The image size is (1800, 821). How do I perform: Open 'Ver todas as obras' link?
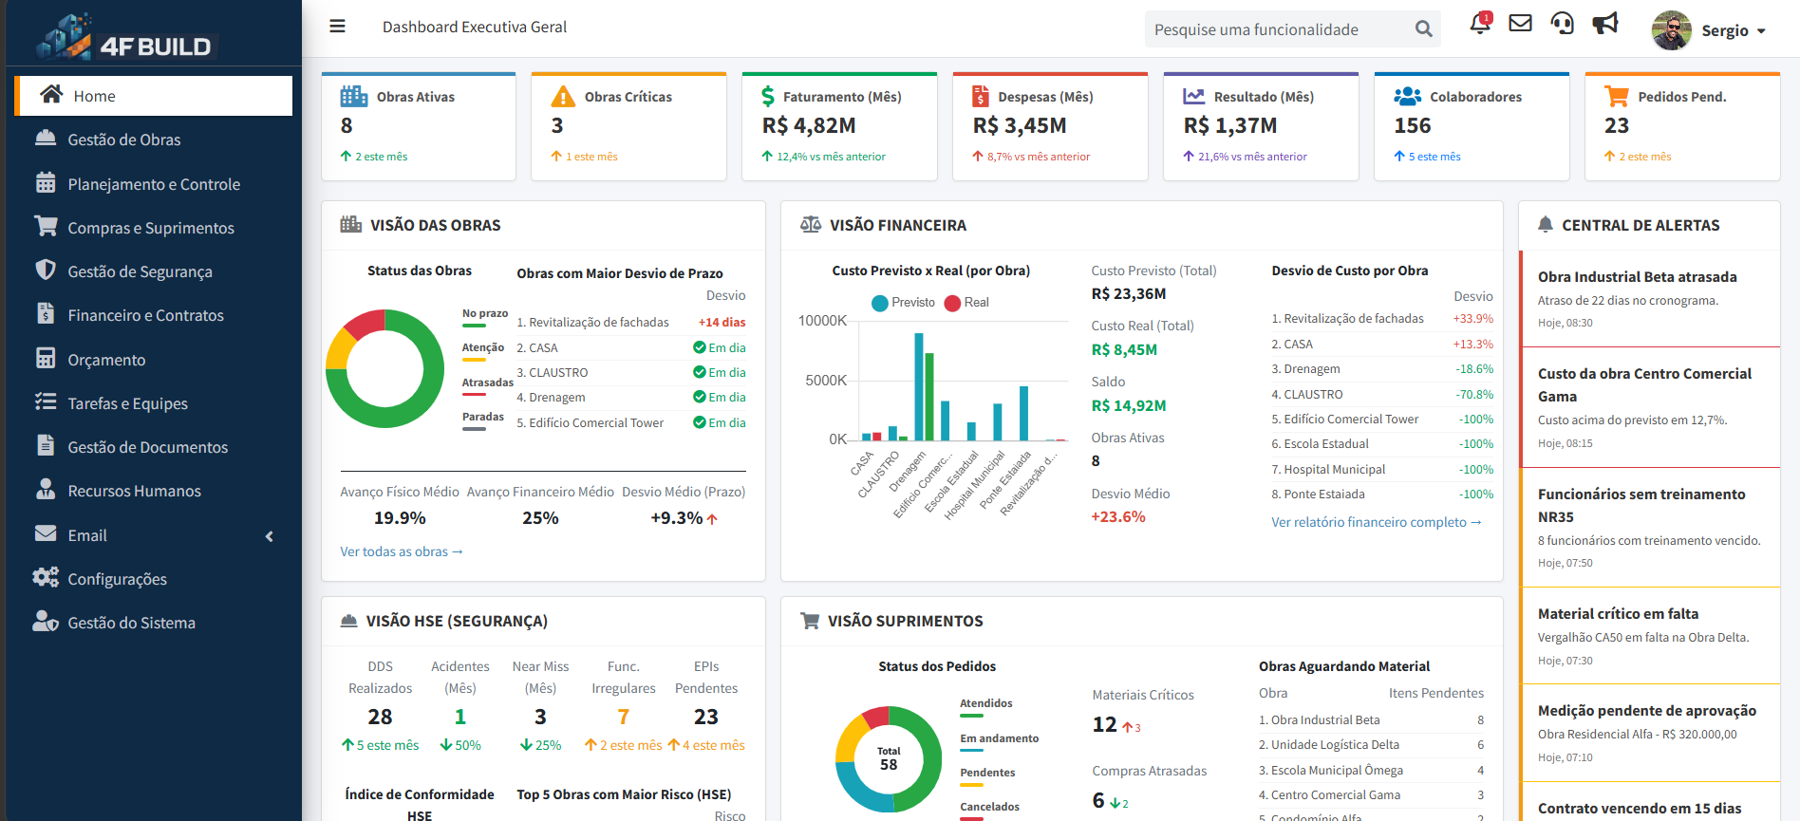coord(402,551)
